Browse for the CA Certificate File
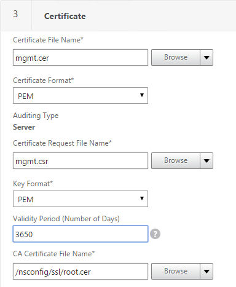Viewport: 236px width, 287px height. coord(176,271)
